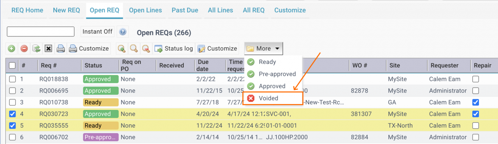The image size is (498, 144).
Task: Toggle the Instant Off button
Action: tap(97, 32)
